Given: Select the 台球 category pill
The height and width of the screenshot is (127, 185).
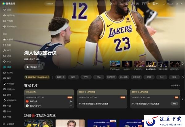Looking at the screenshot, I should click(x=162, y=77).
